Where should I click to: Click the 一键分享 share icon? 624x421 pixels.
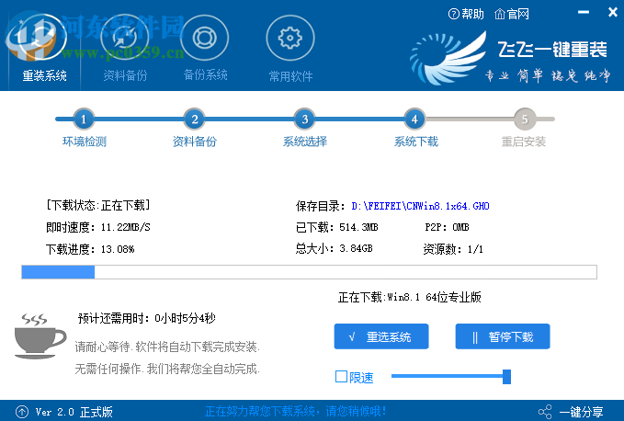[x=545, y=412]
